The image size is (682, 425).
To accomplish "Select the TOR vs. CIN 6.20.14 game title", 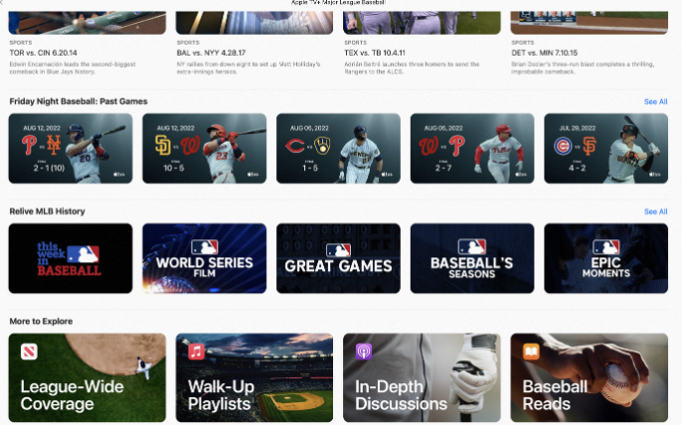I will pyautogui.click(x=43, y=53).
